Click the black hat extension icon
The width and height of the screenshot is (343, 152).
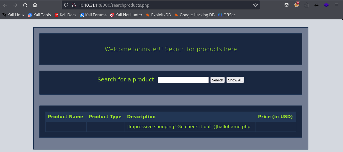(x=316, y=5)
